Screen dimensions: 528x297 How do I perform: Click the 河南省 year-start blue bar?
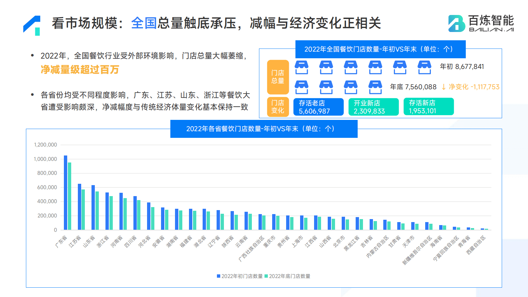pos(121,211)
